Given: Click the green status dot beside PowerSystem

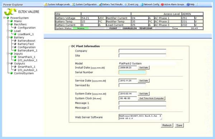Looking at the screenshot, I should click(x=8, y=18).
